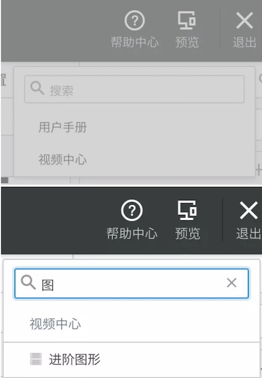
Task: Select 视频中心 heading above 进阶图形 result
Action: (x=55, y=323)
